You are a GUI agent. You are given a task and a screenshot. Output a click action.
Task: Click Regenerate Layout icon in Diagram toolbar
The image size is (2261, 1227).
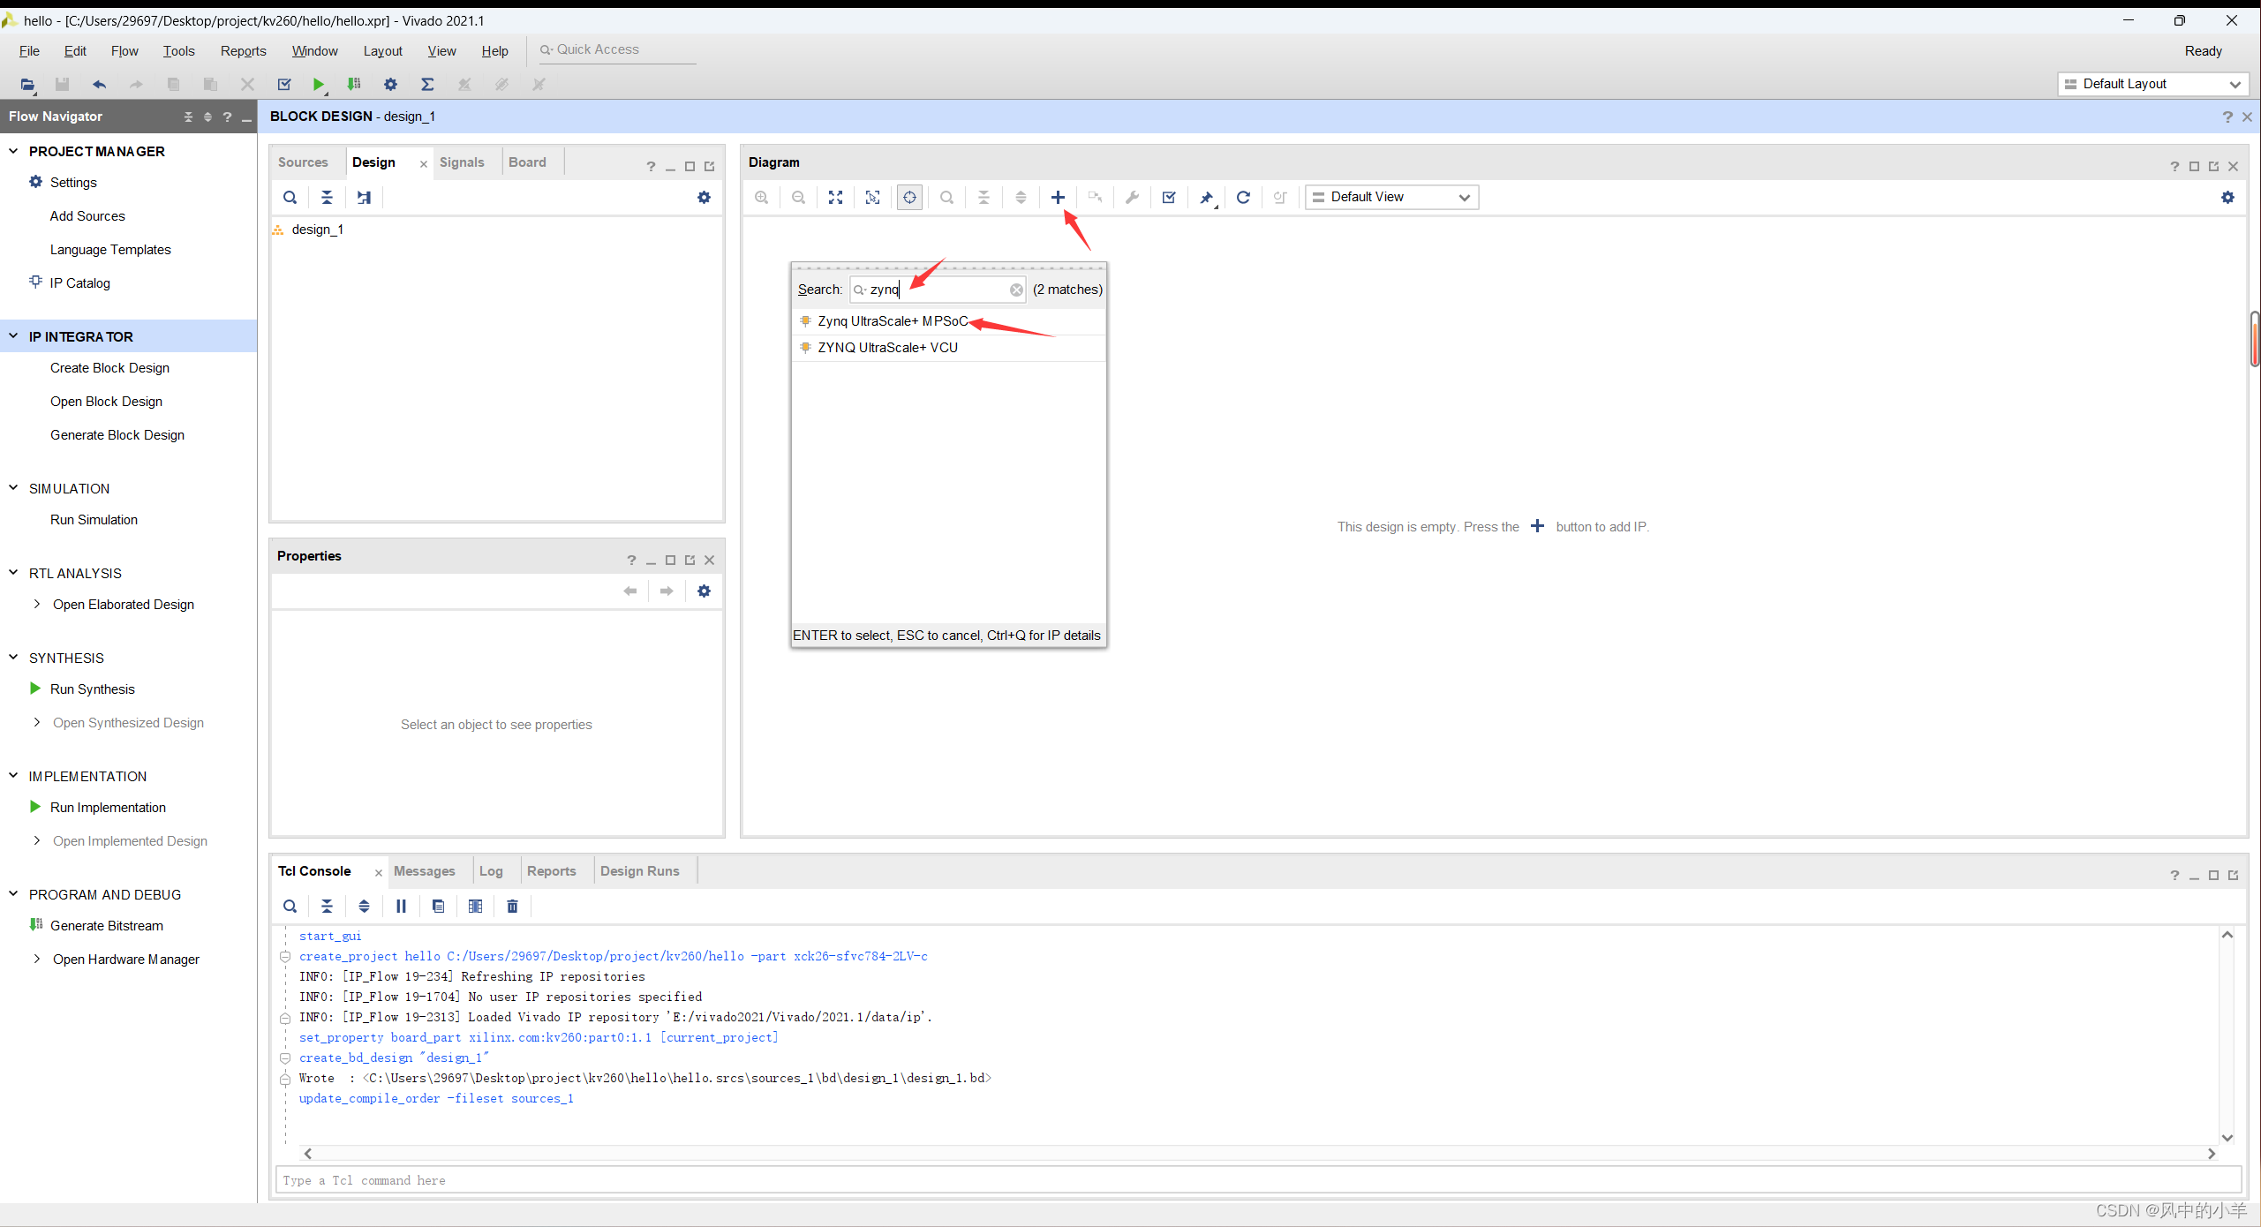tap(1243, 197)
